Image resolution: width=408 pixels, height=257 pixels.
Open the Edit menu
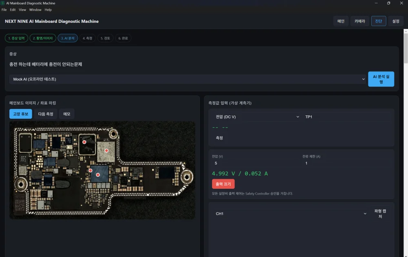(x=13, y=10)
